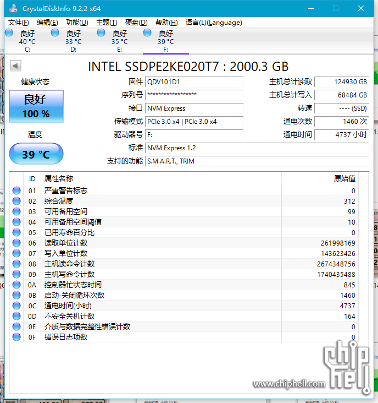The height and width of the screenshot is (403, 378).
Task: Select the 综合温度 attribute row
Action: (x=184, y=201)
